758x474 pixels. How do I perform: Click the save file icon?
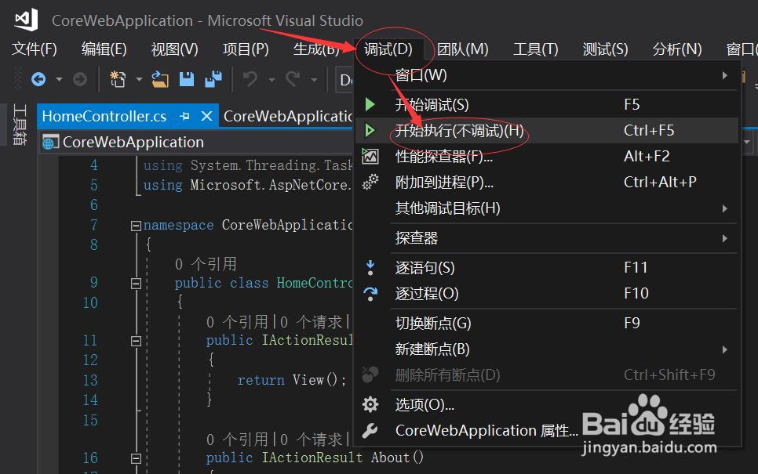click(187, 78)
